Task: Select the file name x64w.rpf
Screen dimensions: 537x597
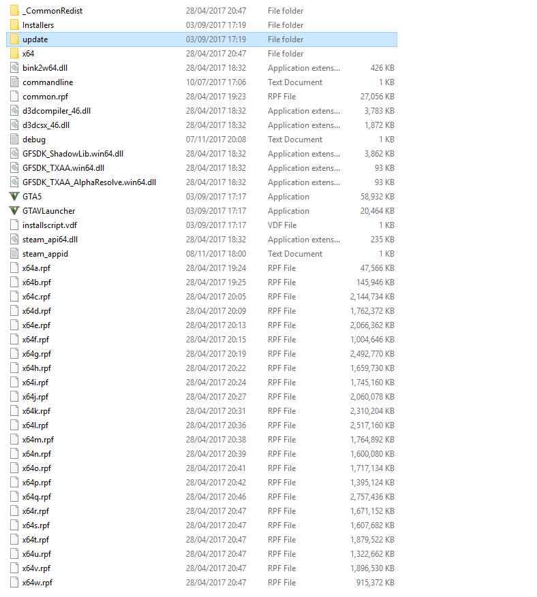Action: coord(37,583)
